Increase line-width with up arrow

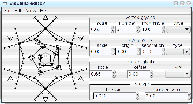tap(138, 94)
